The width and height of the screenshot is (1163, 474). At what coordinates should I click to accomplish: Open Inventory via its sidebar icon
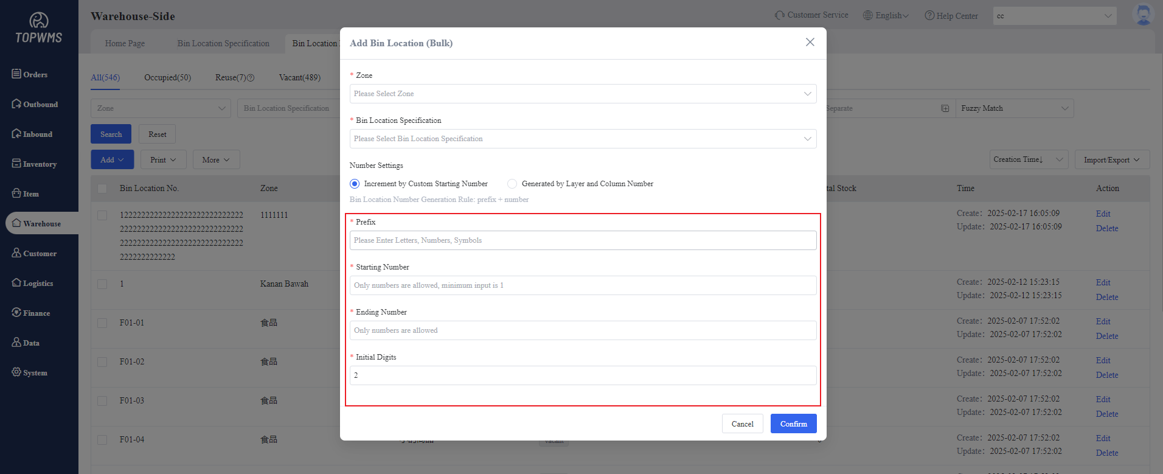[16, 163]
